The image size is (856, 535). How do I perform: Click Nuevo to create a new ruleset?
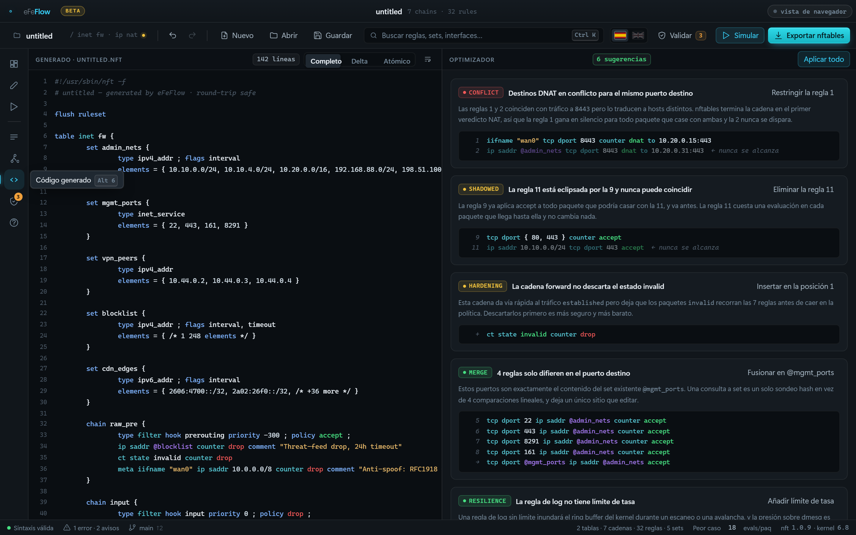tap(237, 35)
